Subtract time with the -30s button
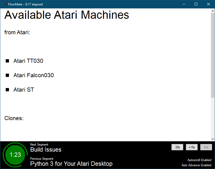The height and width of the screenshot is (169, 215). click(x=177, y=147)
